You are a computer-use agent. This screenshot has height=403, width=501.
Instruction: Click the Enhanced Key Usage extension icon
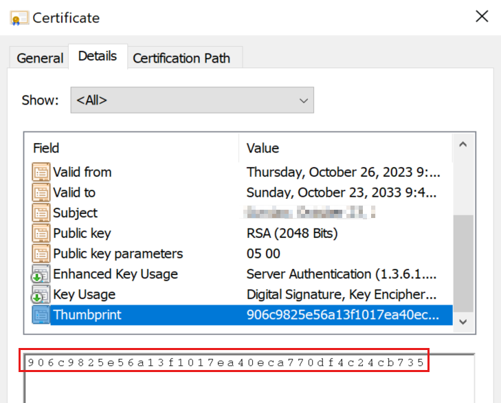click(x=41, y=274)
